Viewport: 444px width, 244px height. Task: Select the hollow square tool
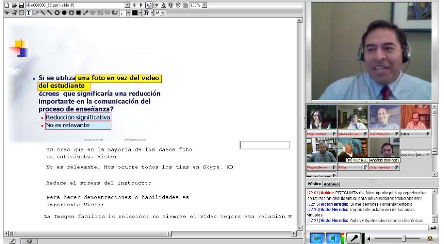coord(71,13)
